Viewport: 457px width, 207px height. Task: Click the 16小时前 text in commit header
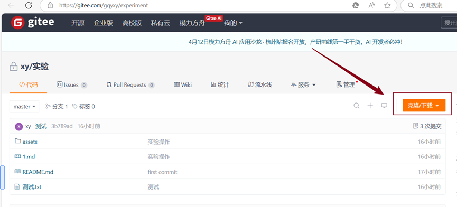click(89, 126)
